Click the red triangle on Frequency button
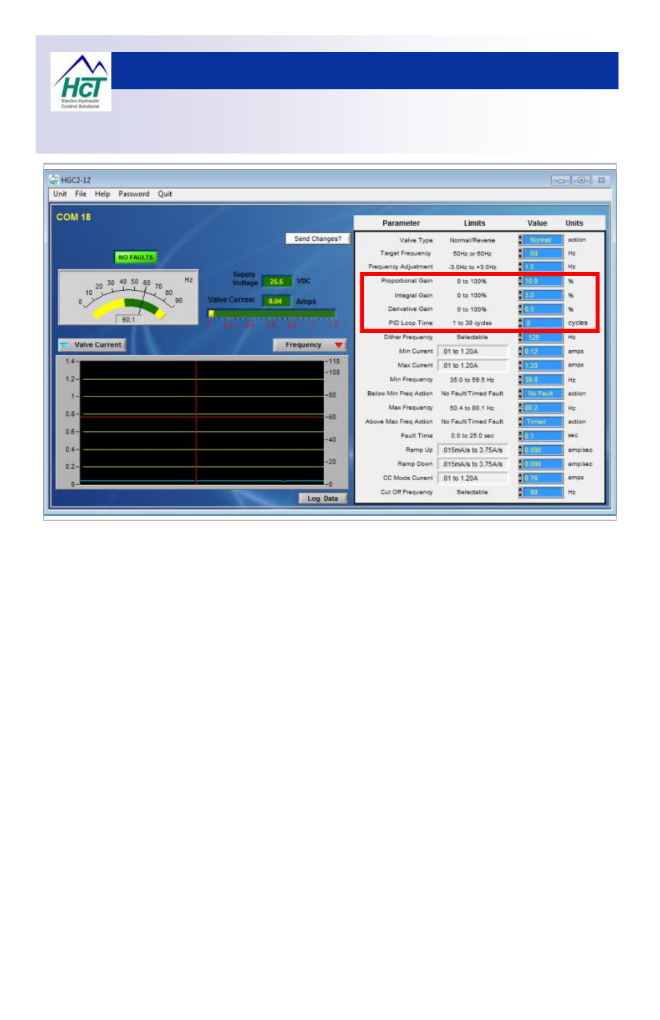 click(338, 345)
